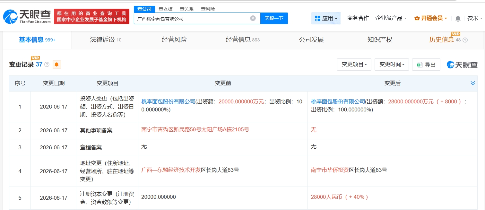This screenshot has width=485, height=210.
Task: Open the 变更项目 filter dropdown
Action: [354, 65]
